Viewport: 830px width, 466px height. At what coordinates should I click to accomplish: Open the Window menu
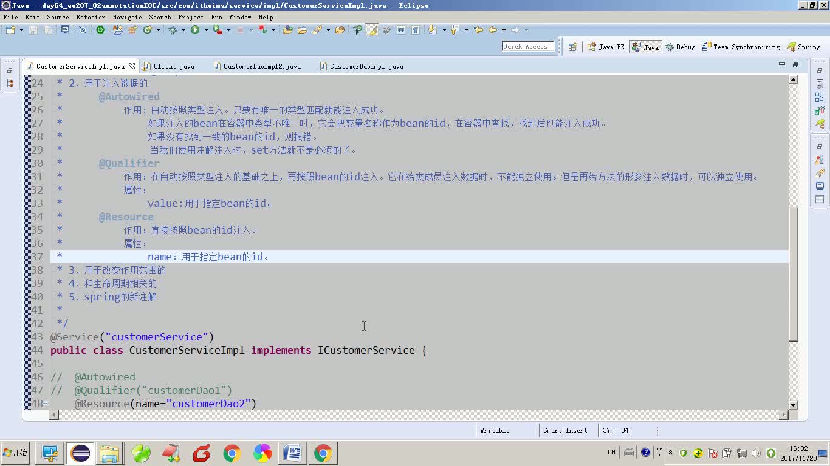(240, 17)
